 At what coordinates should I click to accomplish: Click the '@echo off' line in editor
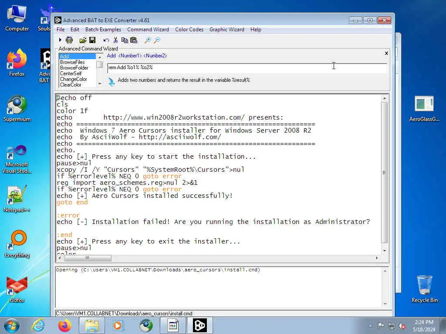74,98
